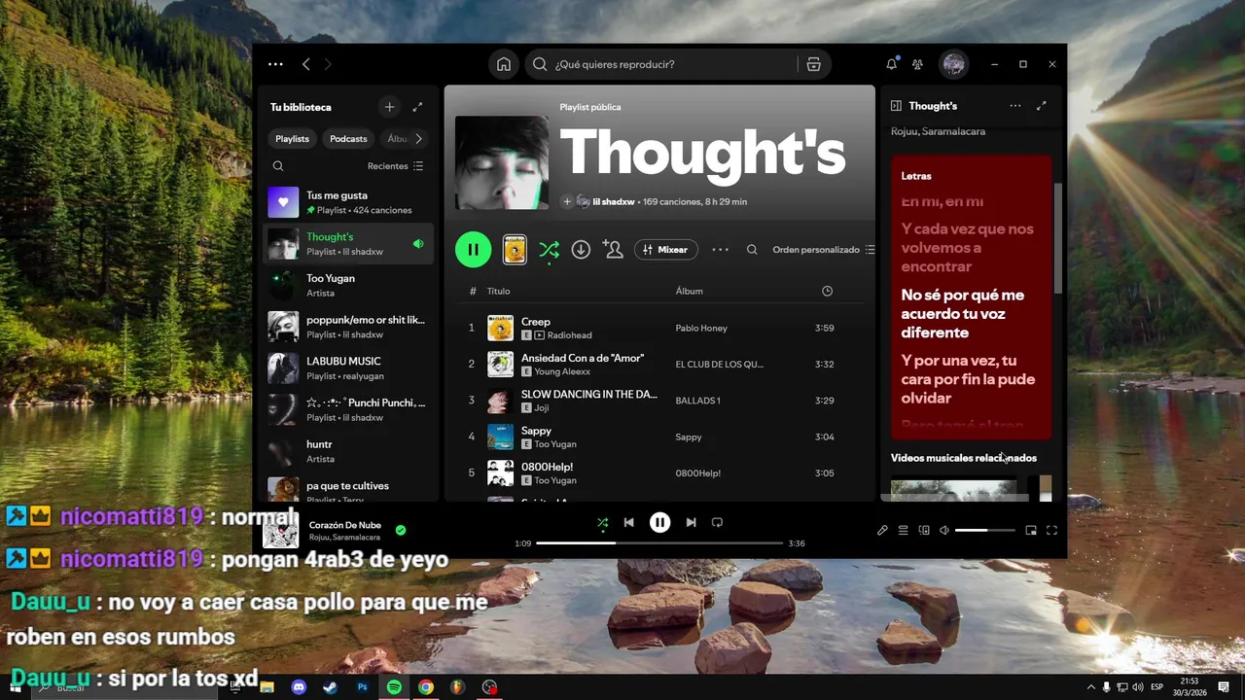
Task: Toggle repeat mode in the player bar
Action: point(717,522)
